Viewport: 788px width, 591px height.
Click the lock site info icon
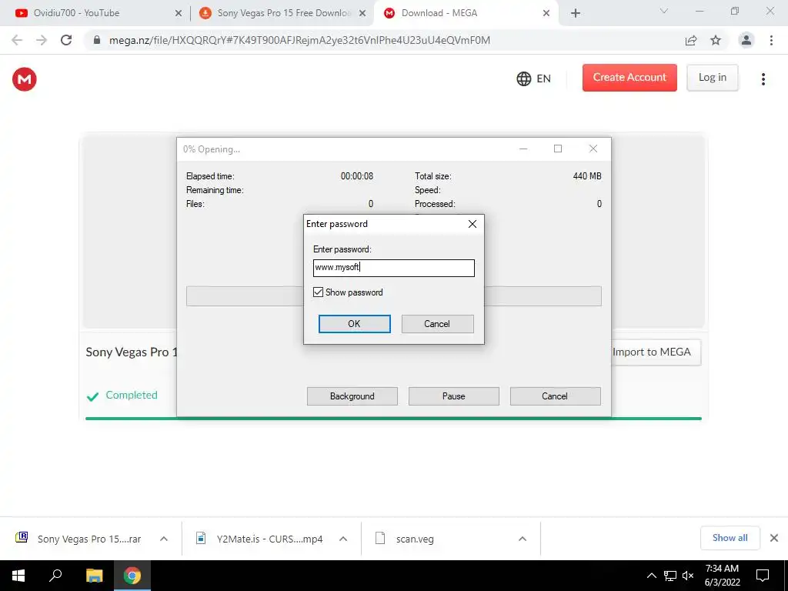pyautogui.click(x=97, y=40)
